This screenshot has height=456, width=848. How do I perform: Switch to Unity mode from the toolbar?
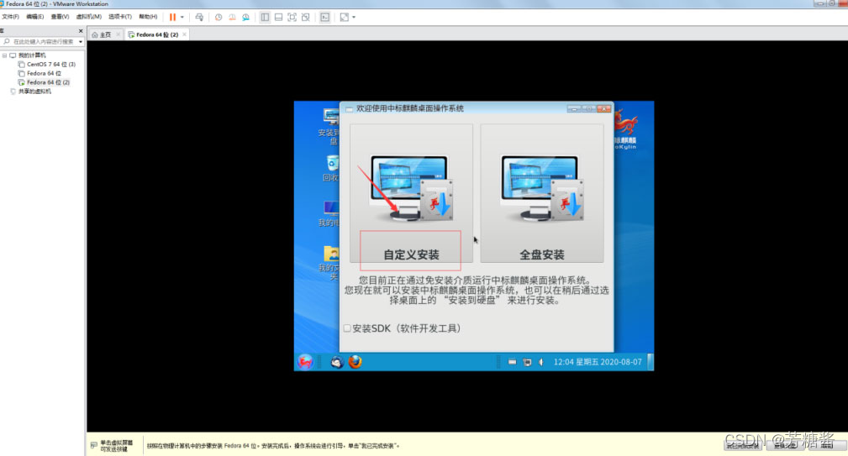pos(306,18)
